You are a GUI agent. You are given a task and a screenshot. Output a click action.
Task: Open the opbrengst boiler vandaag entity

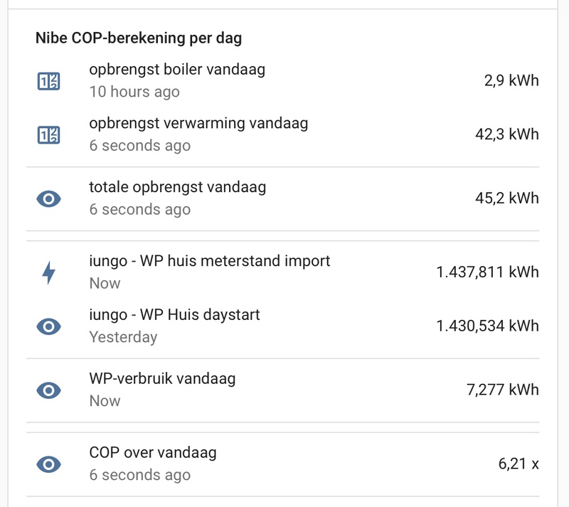pyautogui.click(x=176, y=70)
